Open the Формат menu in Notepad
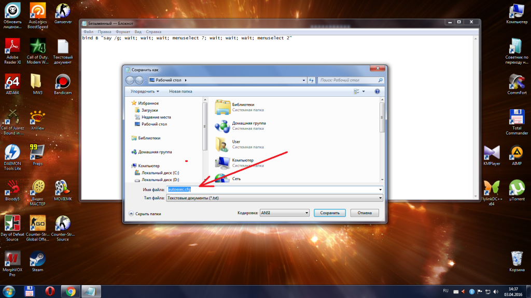 click(x=123, y=32)
